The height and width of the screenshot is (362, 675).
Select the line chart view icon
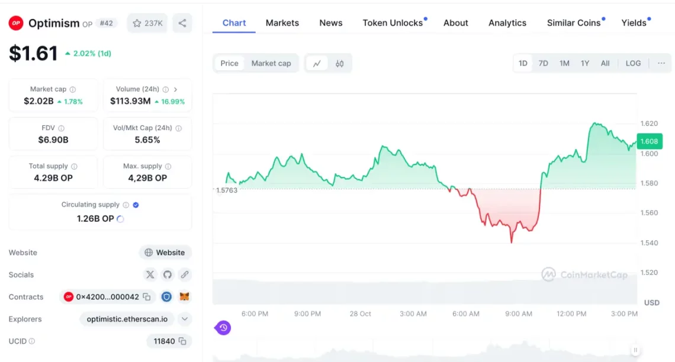pyautogui.click(x=317, y=63)
